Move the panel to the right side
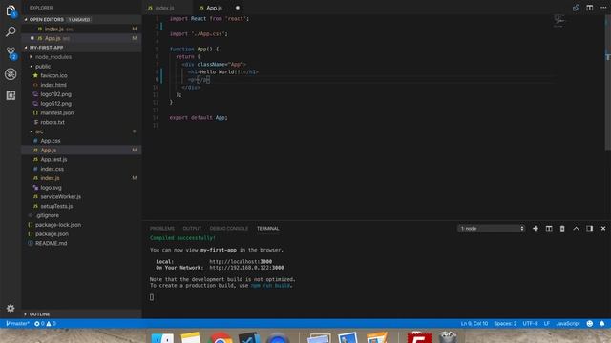This screenshot has width=611, height=343. [x=590, y=229]
